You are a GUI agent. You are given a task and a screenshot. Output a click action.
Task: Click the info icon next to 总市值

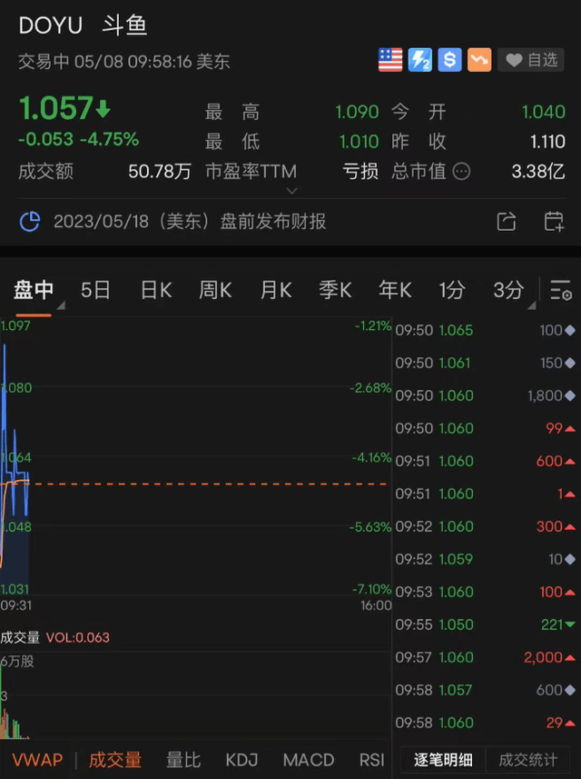coord(461,171)
